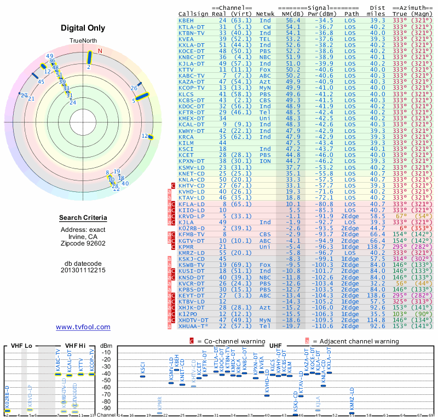Click the pink a icon in the adjacent channel legend
The height and width of the screenshot is (420, 438).
tap(307, 341)
